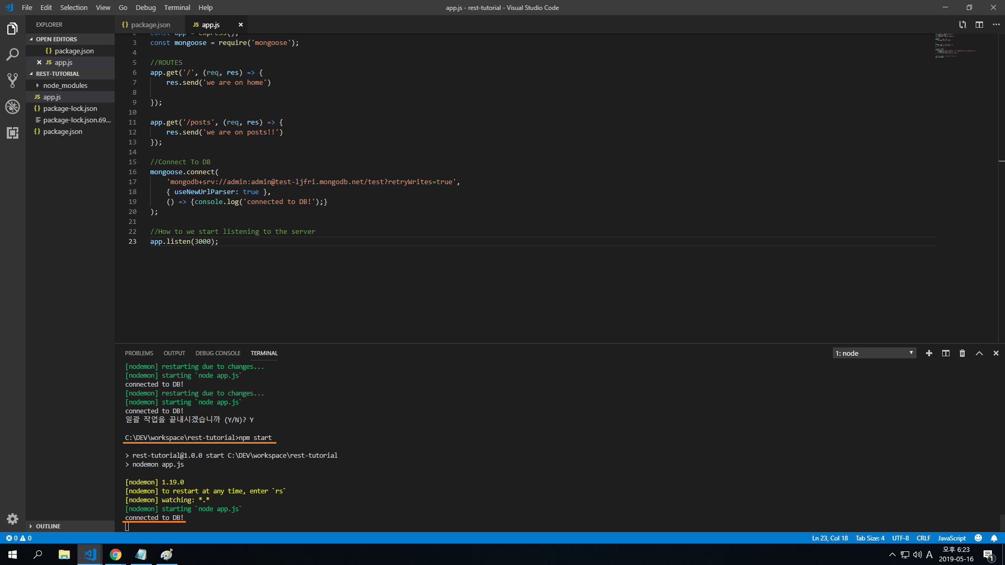Open File Explorer from the taskbar

point(64,555)
